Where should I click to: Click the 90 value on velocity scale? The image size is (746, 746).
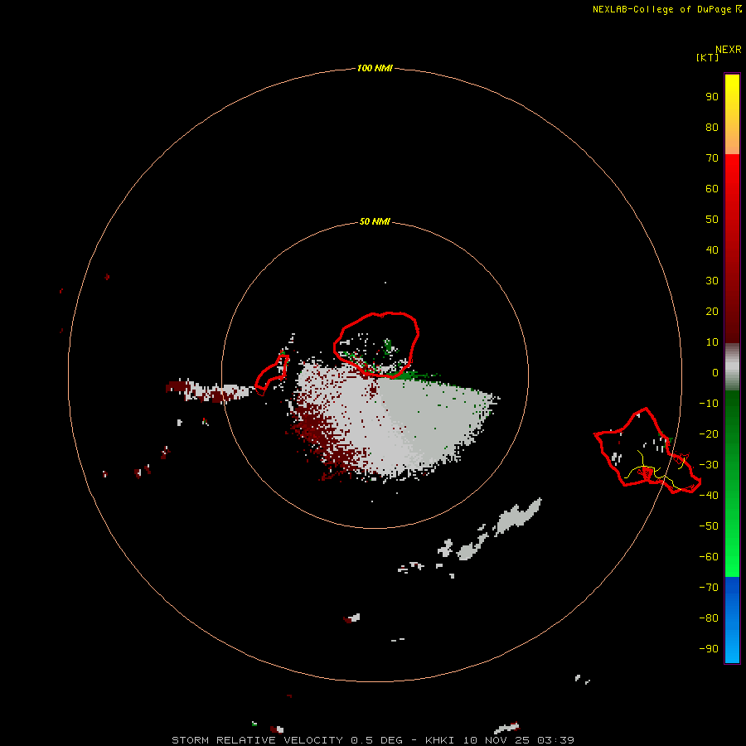(712, 97)
